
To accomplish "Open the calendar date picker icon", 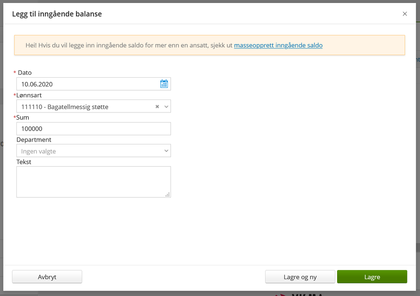I will 164,84.
